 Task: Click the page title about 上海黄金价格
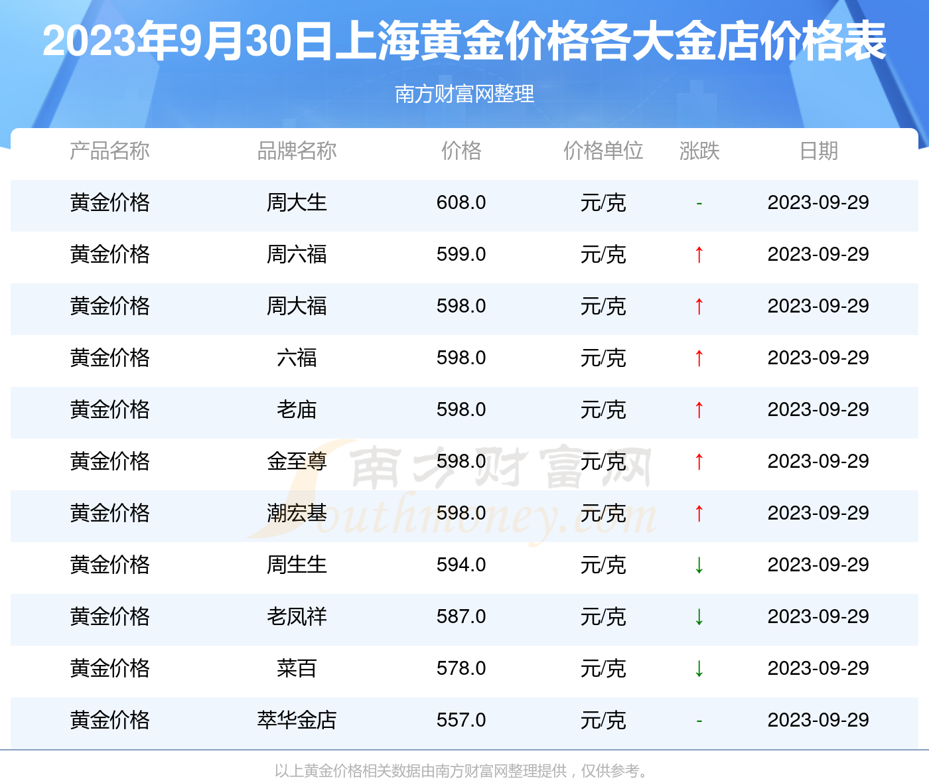(464, 41)
